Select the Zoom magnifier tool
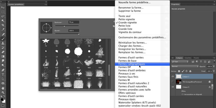Image resolution: width=216 pixels, height=108 pixels. (x=3, y=92)
